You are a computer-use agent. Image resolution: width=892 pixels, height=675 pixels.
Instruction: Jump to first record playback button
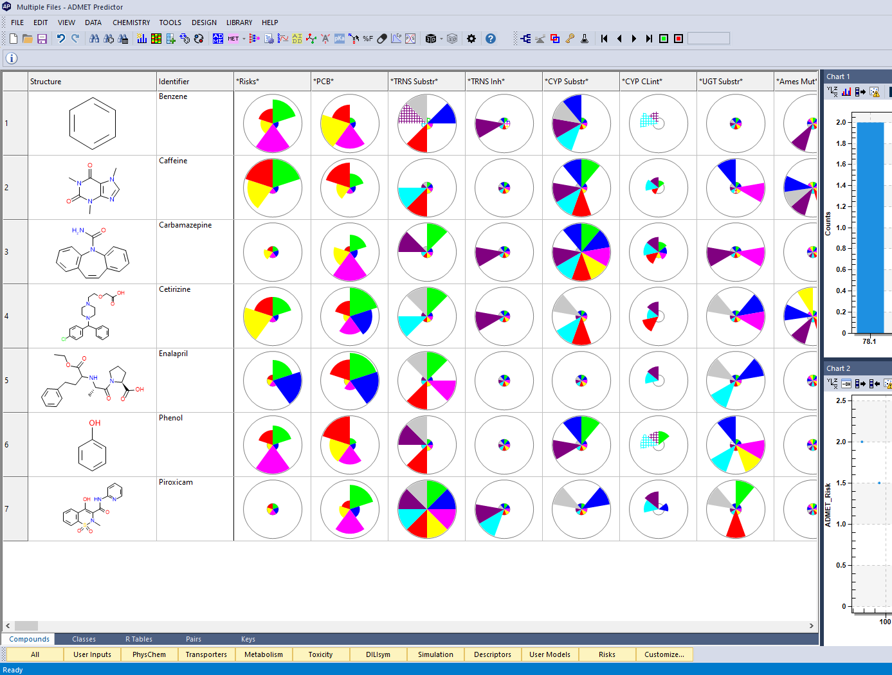point(605,39)
